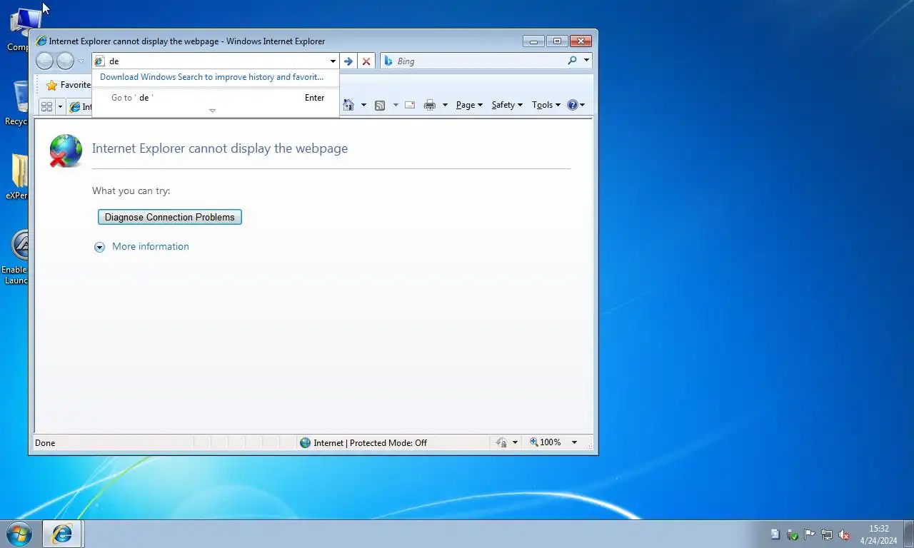
Task: Open the Action Center flag icon
Action: pos(810,534)
